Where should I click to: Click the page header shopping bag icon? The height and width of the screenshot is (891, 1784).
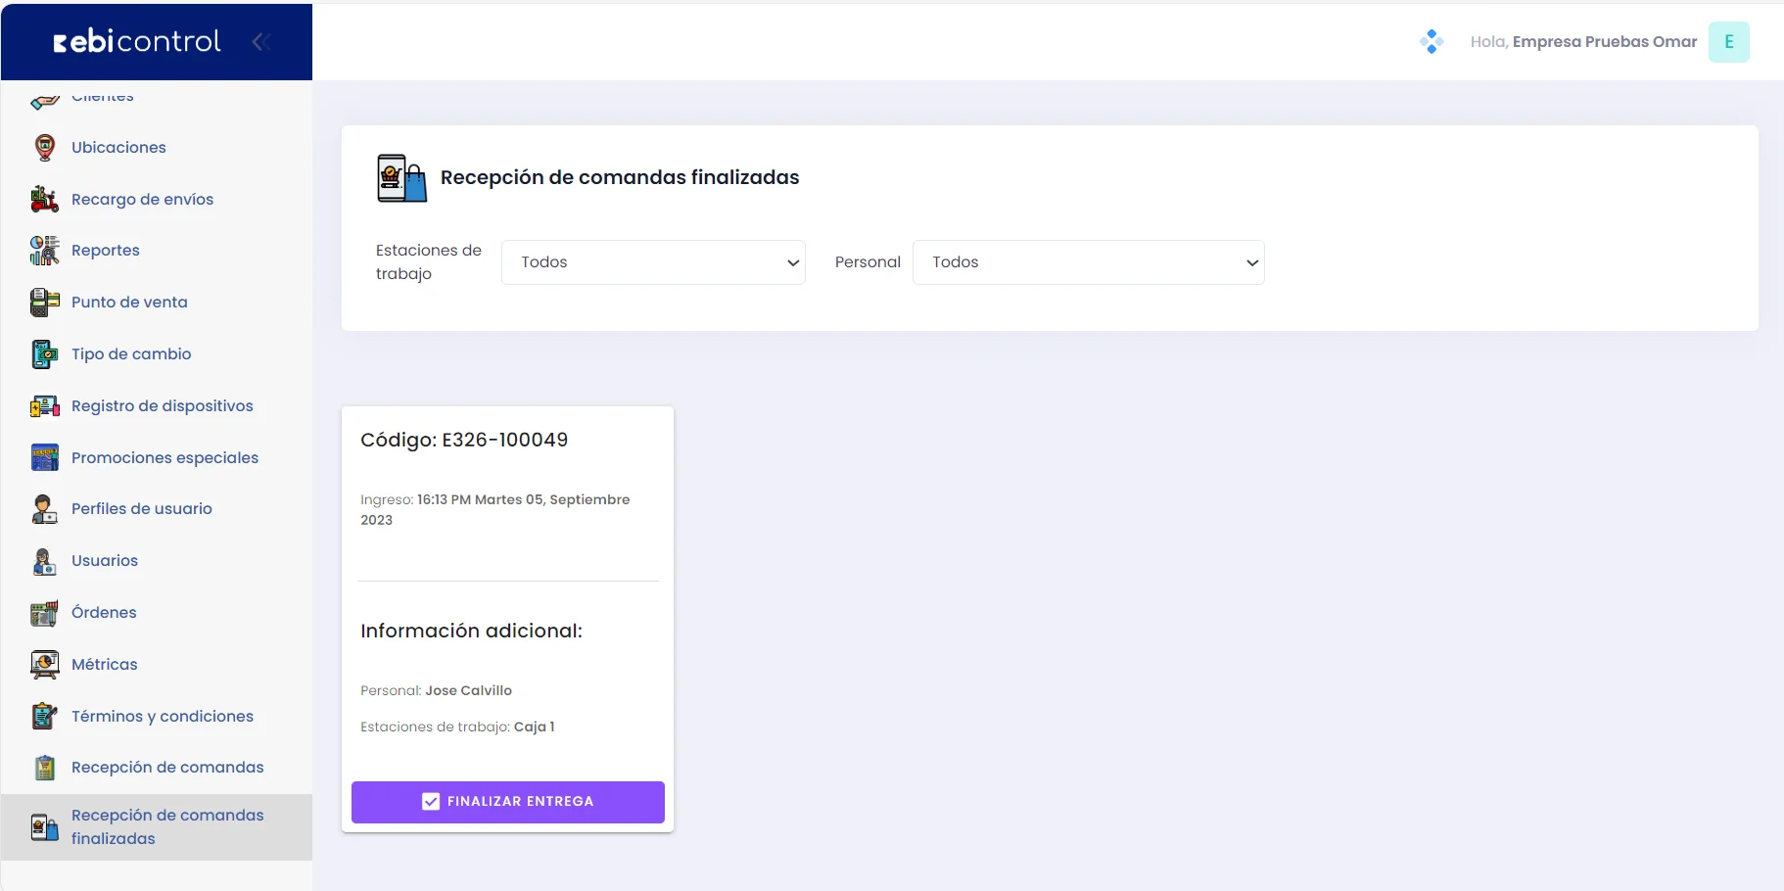pos(402,178)
